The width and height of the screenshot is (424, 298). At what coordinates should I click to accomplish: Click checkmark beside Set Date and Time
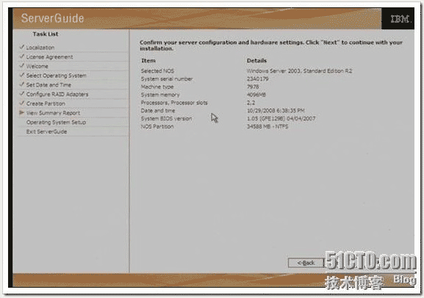(22, 84)
